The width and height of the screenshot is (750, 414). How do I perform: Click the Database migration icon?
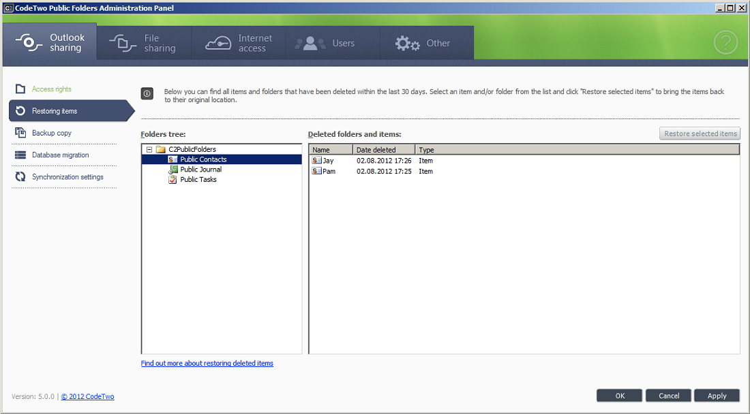[x=20, y=155]
